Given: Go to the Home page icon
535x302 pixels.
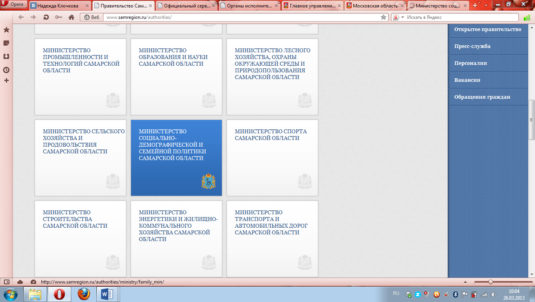Looking at the screenshot, I should click(x=71, y=17).
